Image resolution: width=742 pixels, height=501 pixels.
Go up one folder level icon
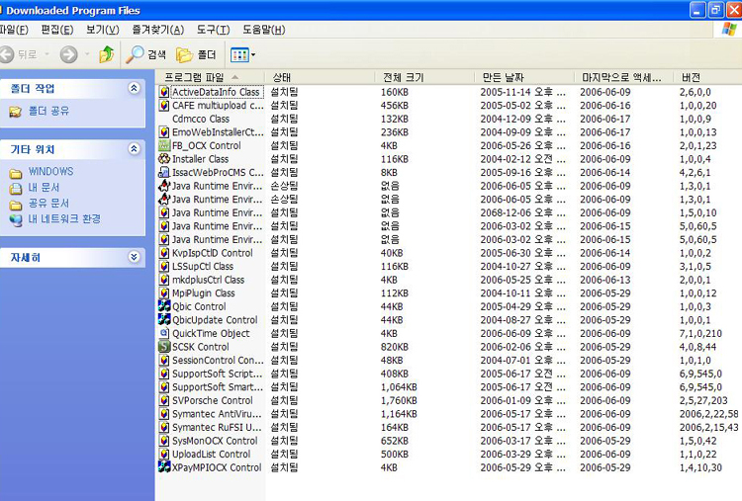tap(107, 54)
